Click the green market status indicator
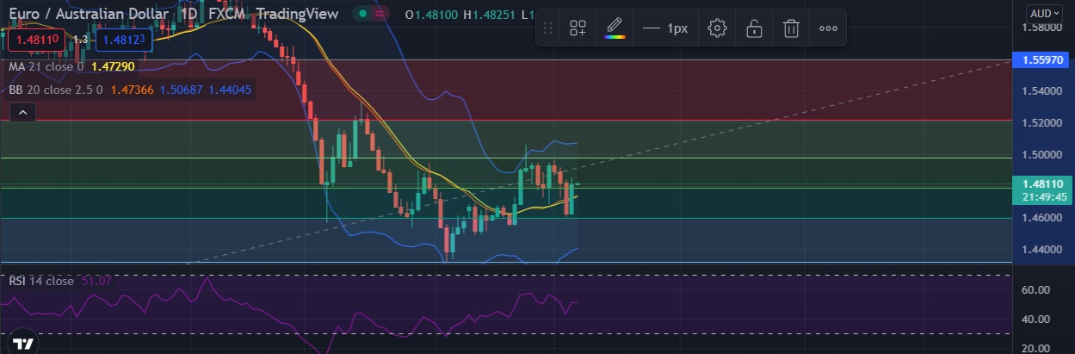 pyautogui.click(x=364, y=14)
